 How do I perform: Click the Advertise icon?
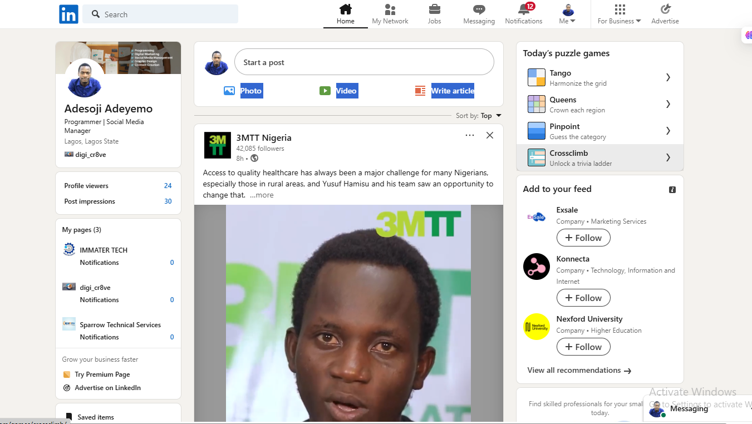click(x=665, y=10)
